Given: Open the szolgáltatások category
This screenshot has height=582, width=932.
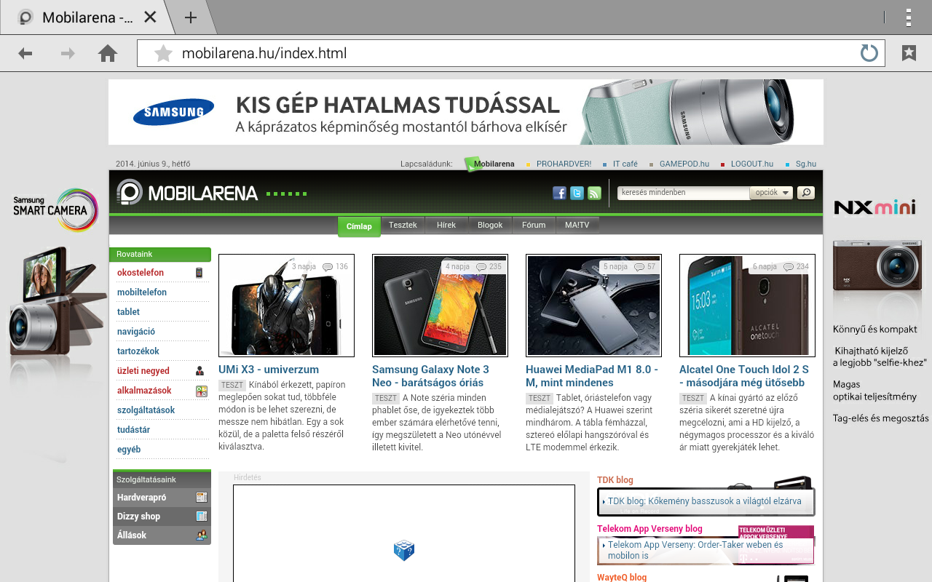Looking at the screenshot, I should pyautogui.click(x=146, y=410).
